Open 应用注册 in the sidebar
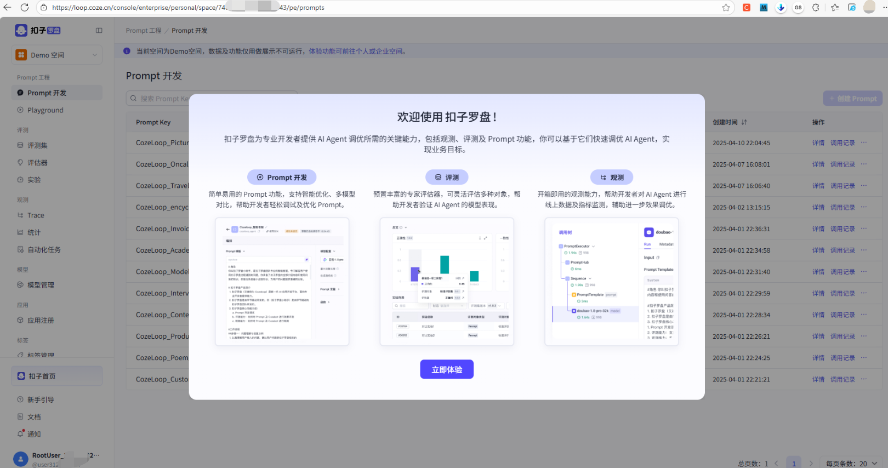Screen dimensions: 888x468 click(57, 320)
